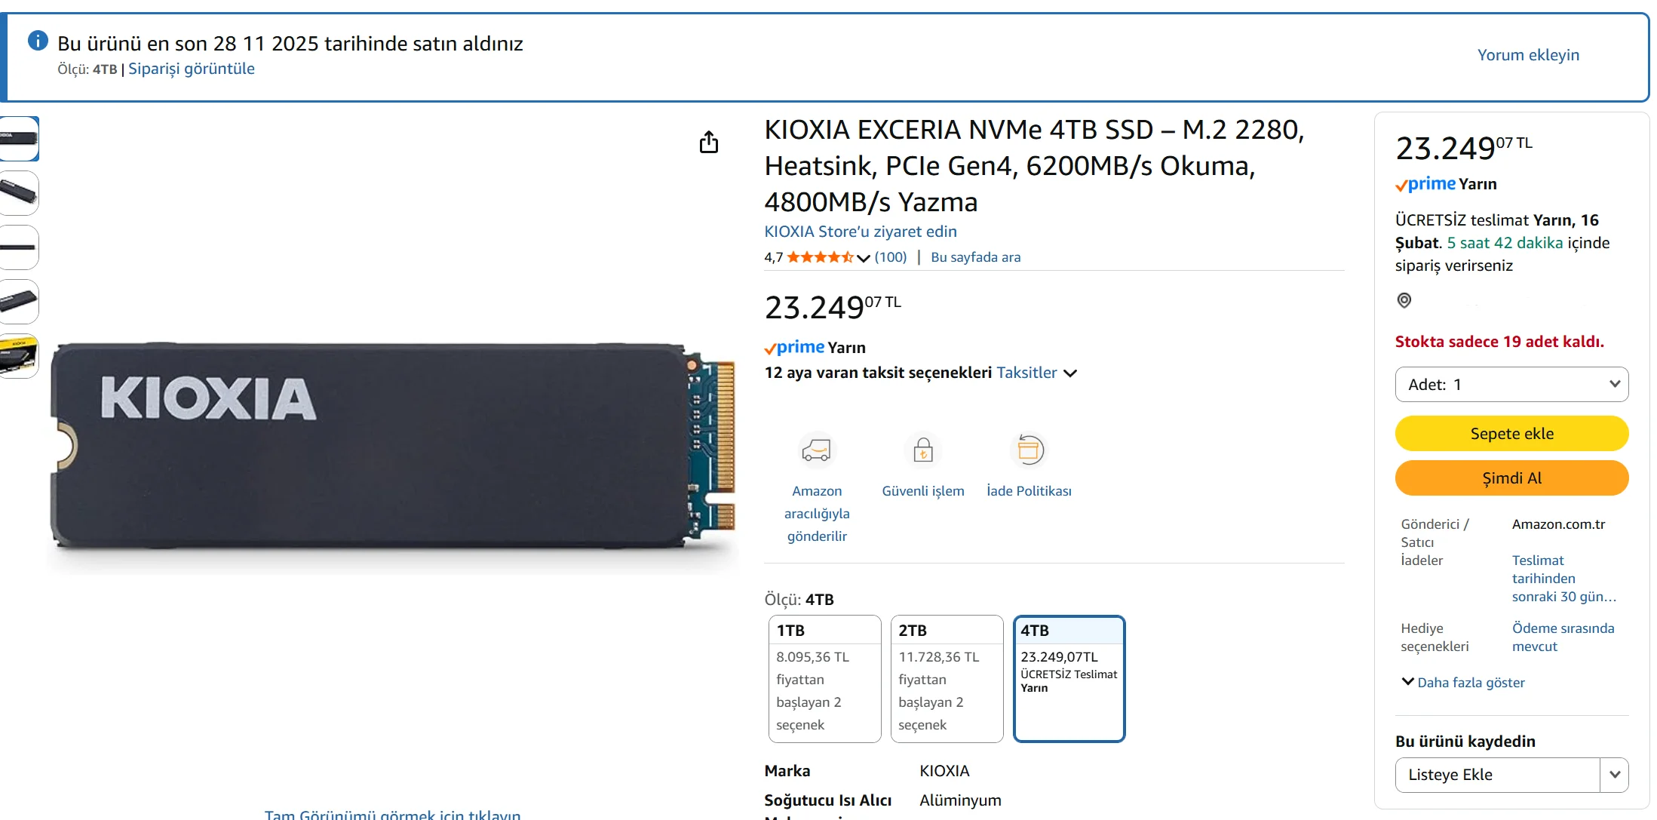
Task: Select the 2TB size option
Action: click(x=947, y=679)
